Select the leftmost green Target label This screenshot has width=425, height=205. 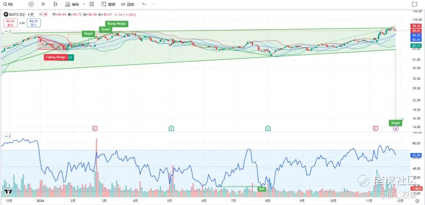89,34
